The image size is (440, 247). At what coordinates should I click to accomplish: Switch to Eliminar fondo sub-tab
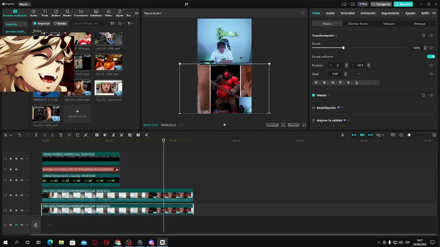[358, 24]
